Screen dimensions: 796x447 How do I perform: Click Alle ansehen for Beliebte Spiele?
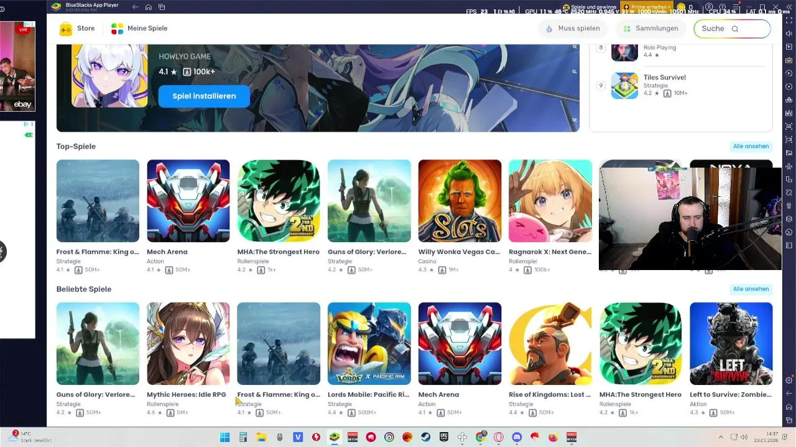751,289
